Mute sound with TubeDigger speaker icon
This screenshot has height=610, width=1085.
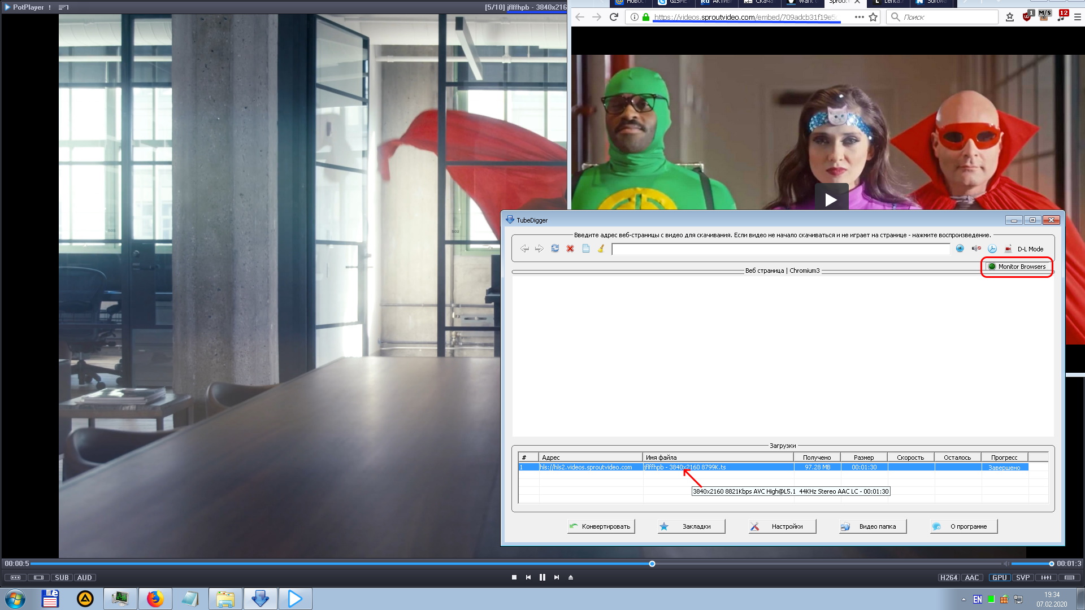976,249
